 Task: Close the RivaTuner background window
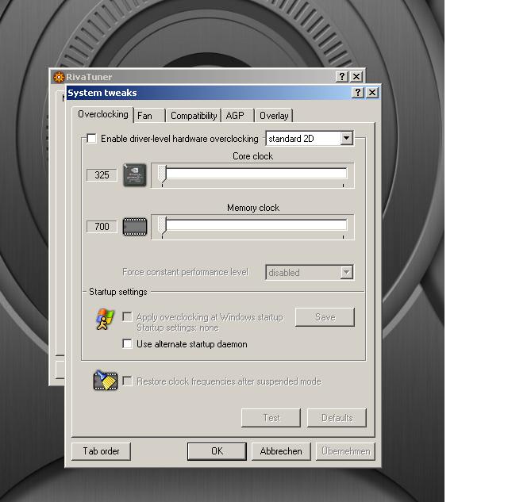(356, 77)
